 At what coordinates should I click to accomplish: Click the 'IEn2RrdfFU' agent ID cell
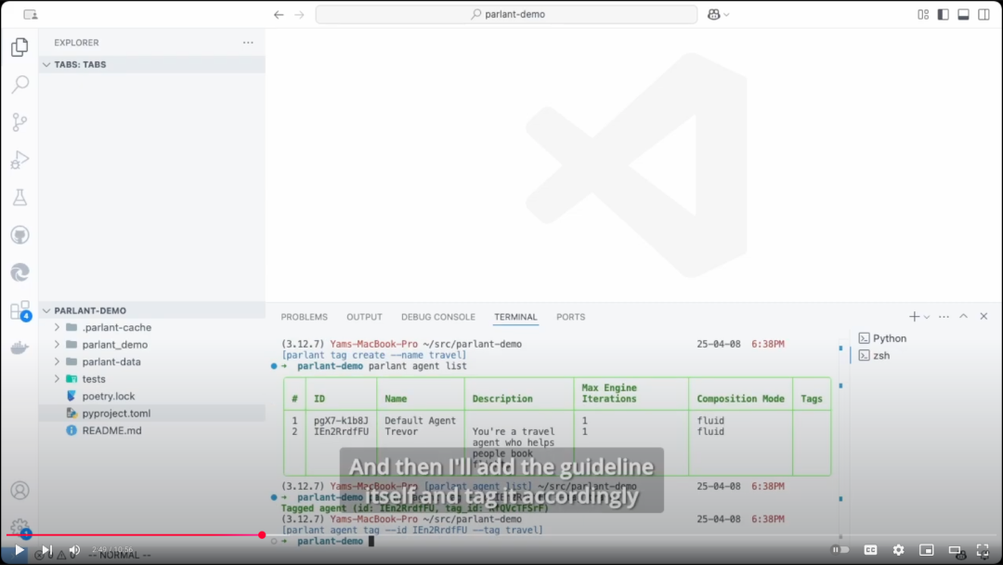[341, 432]
